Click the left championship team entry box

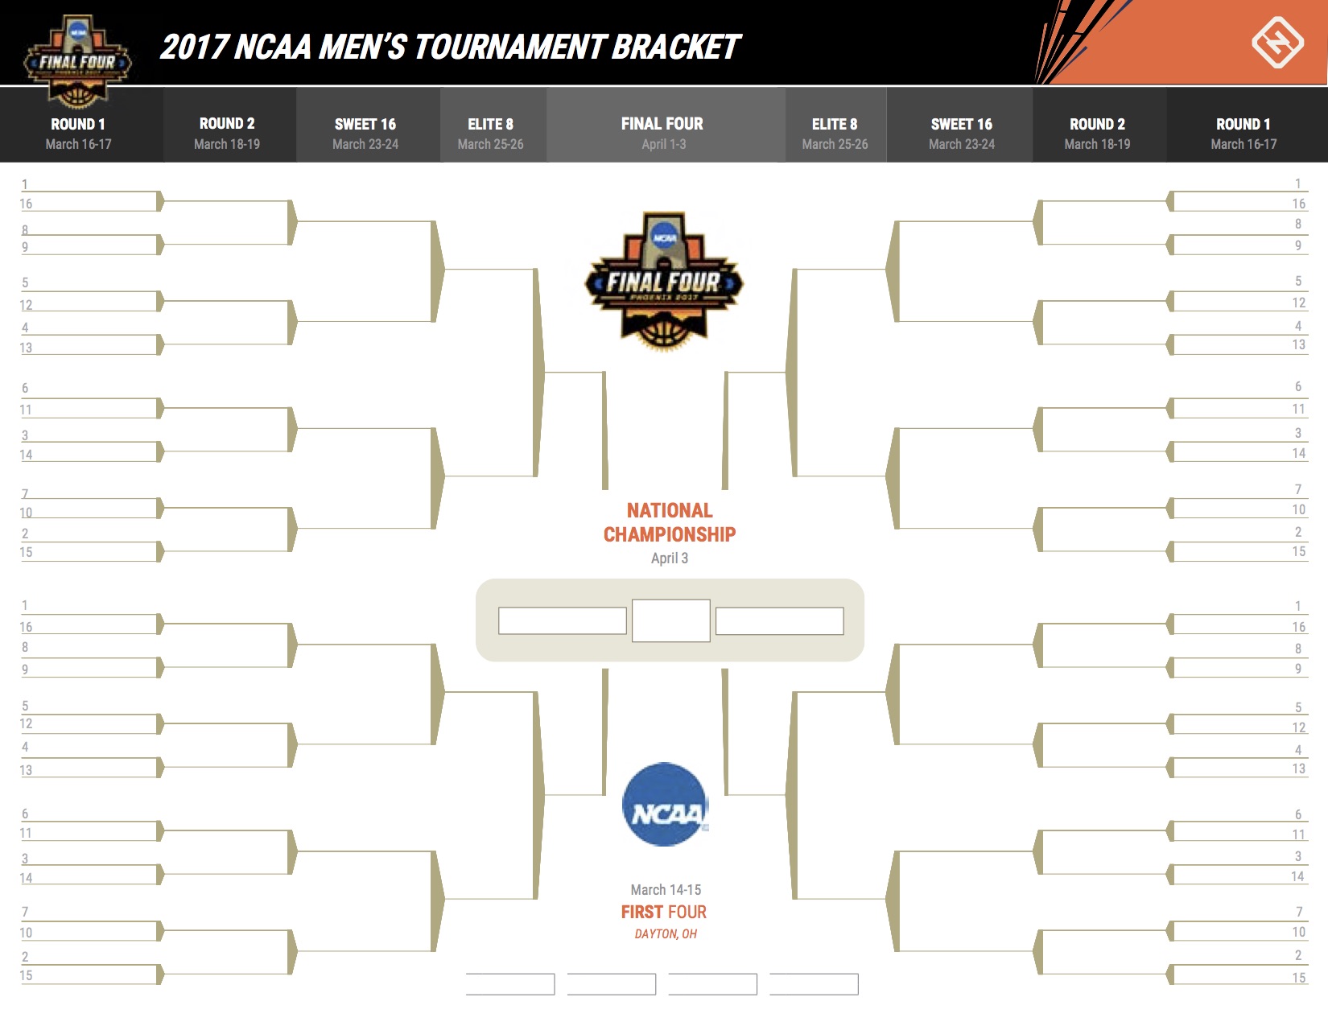pos(562,620)
